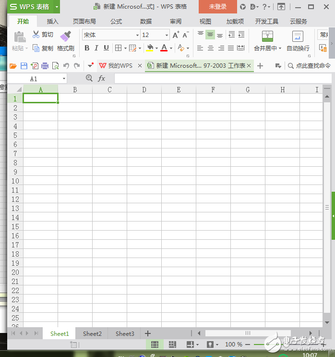
Task: Toggle Underline formatting
Action: [106, 48]
